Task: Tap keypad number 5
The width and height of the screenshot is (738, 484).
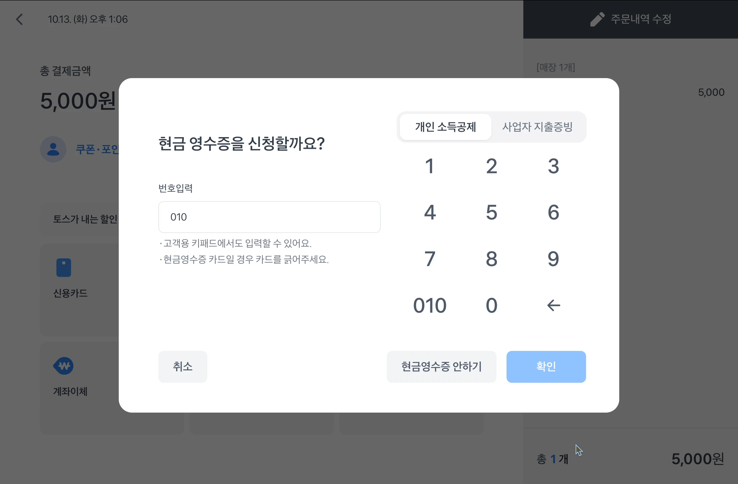Action: [491, 212]
